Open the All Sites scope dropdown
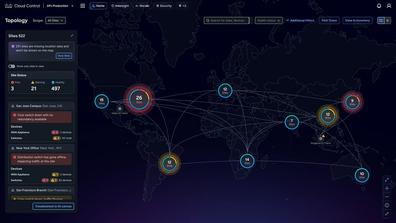This screenshot has height=223, width=396. [55, 21]
